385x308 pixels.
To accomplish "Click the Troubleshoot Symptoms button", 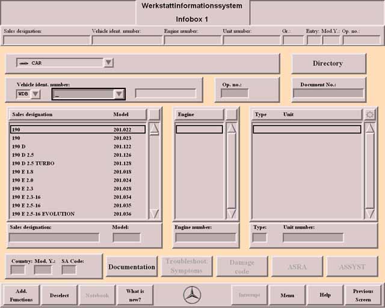I will pyautogui.click(x=186, y=266).
